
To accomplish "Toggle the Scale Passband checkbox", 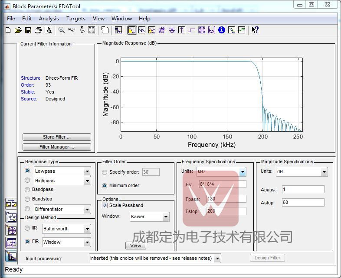I will coord(105,206).
